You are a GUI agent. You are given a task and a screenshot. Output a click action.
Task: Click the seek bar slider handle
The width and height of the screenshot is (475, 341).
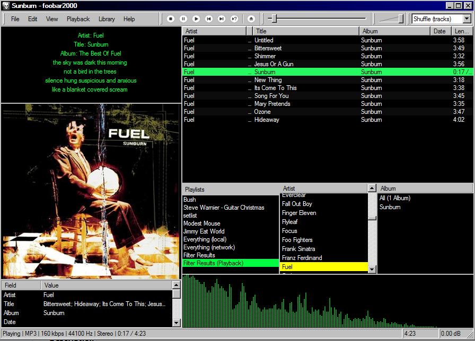(x=274, y=19)
